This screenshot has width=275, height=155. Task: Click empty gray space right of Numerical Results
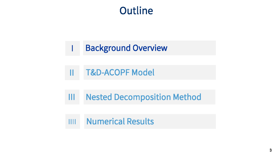click(185, 121)
